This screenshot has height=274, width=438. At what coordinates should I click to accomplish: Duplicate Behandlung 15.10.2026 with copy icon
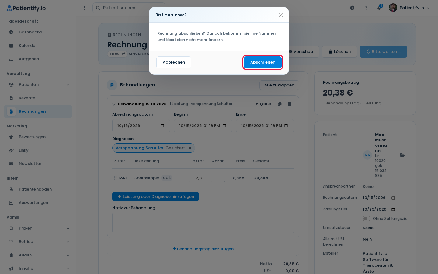coord(280,104)
